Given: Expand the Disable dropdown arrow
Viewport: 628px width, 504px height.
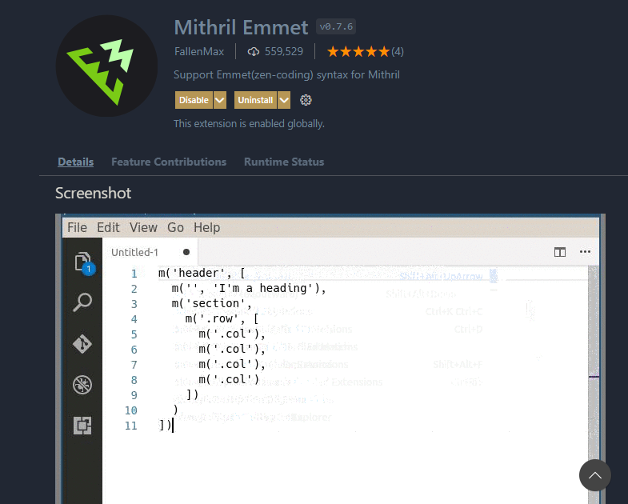Looking at the screenshot, I should pos(220,100).
